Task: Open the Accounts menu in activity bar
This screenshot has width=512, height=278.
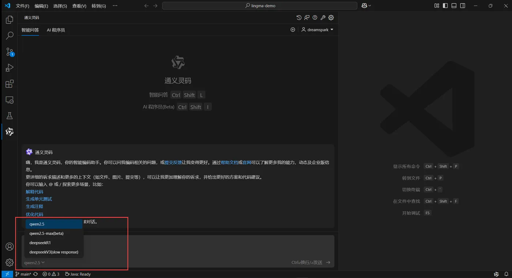Action: pyautogui.click(x=10, y=247)
